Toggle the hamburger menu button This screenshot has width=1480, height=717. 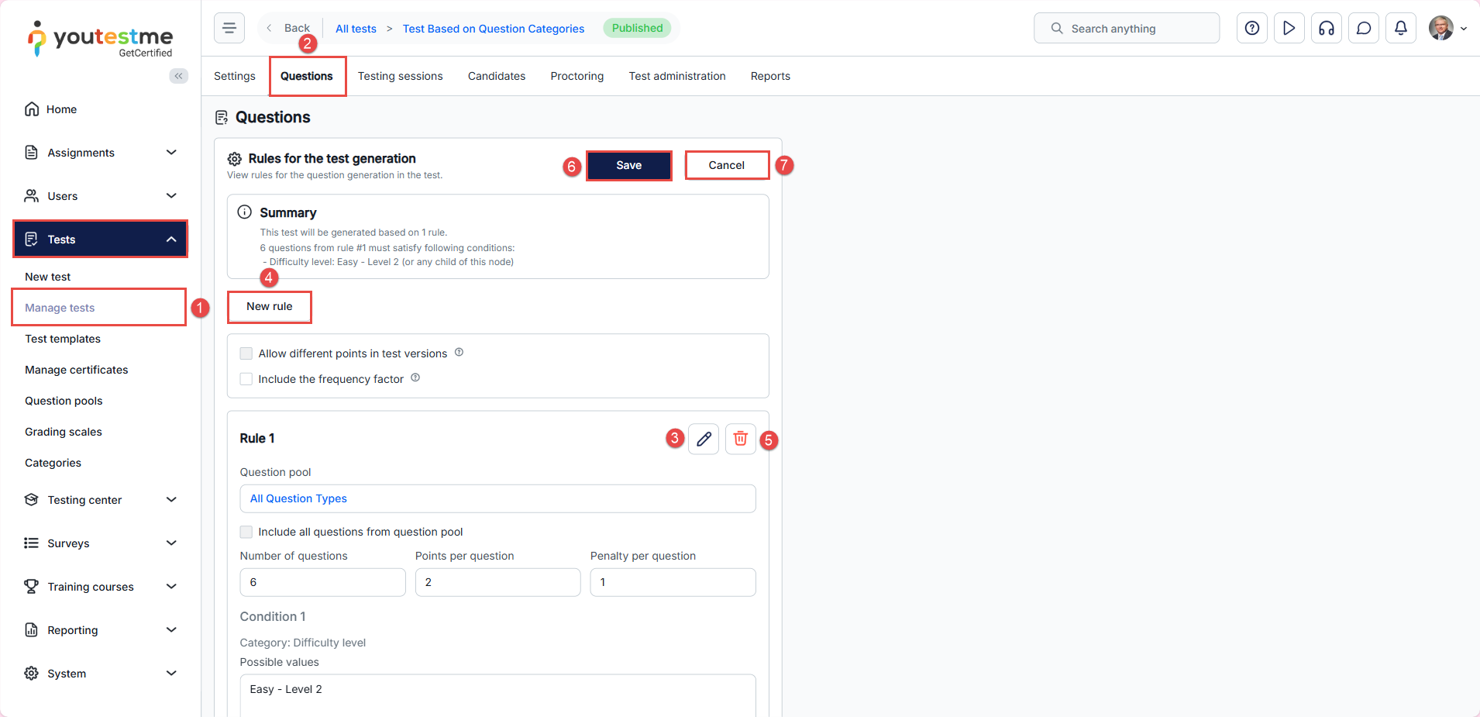click(229, 29)
